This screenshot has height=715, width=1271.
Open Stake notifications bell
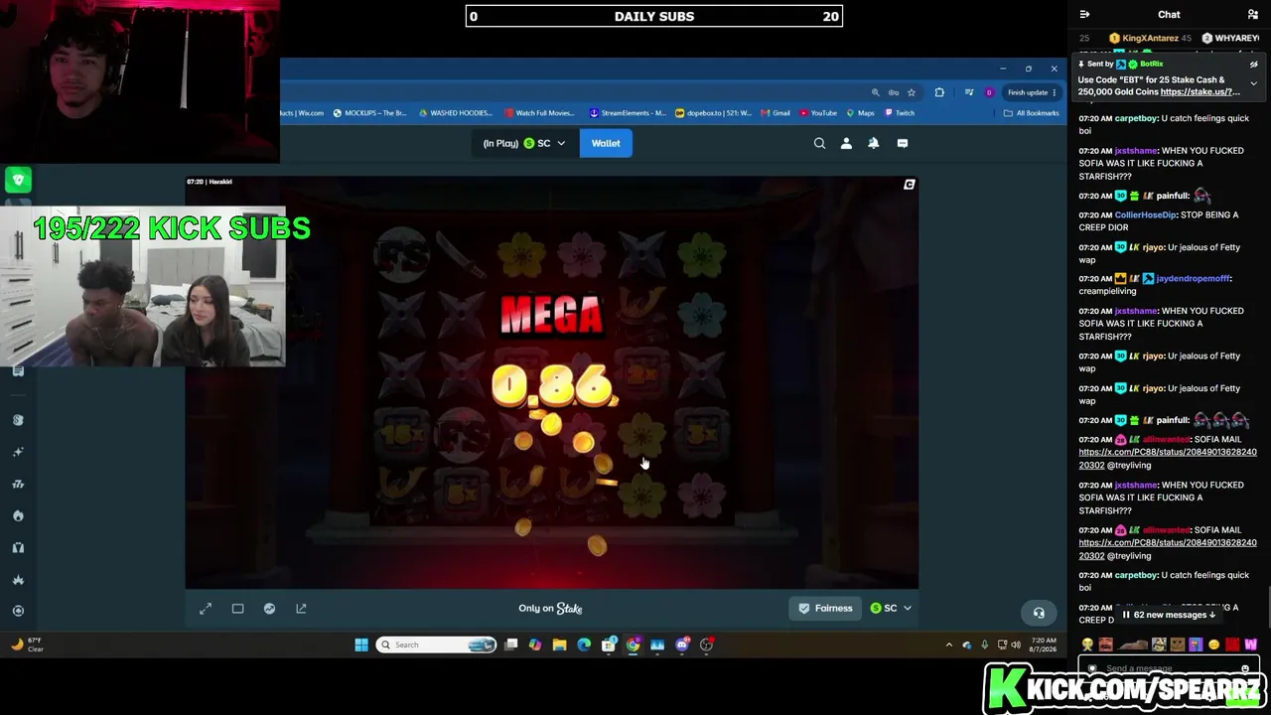pos(874,143)
